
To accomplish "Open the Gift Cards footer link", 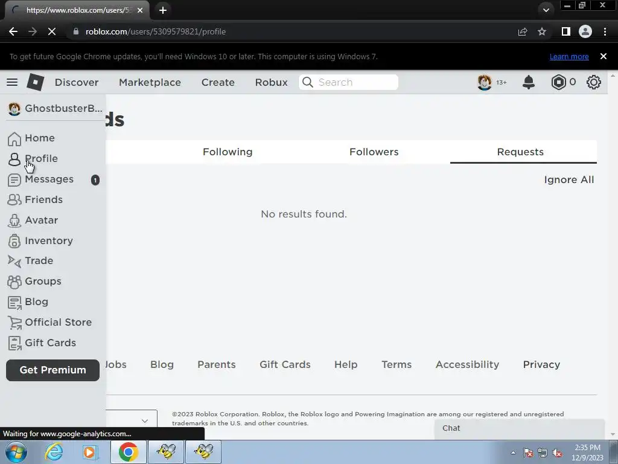I will pyautogui.click(x=285, y=364).
